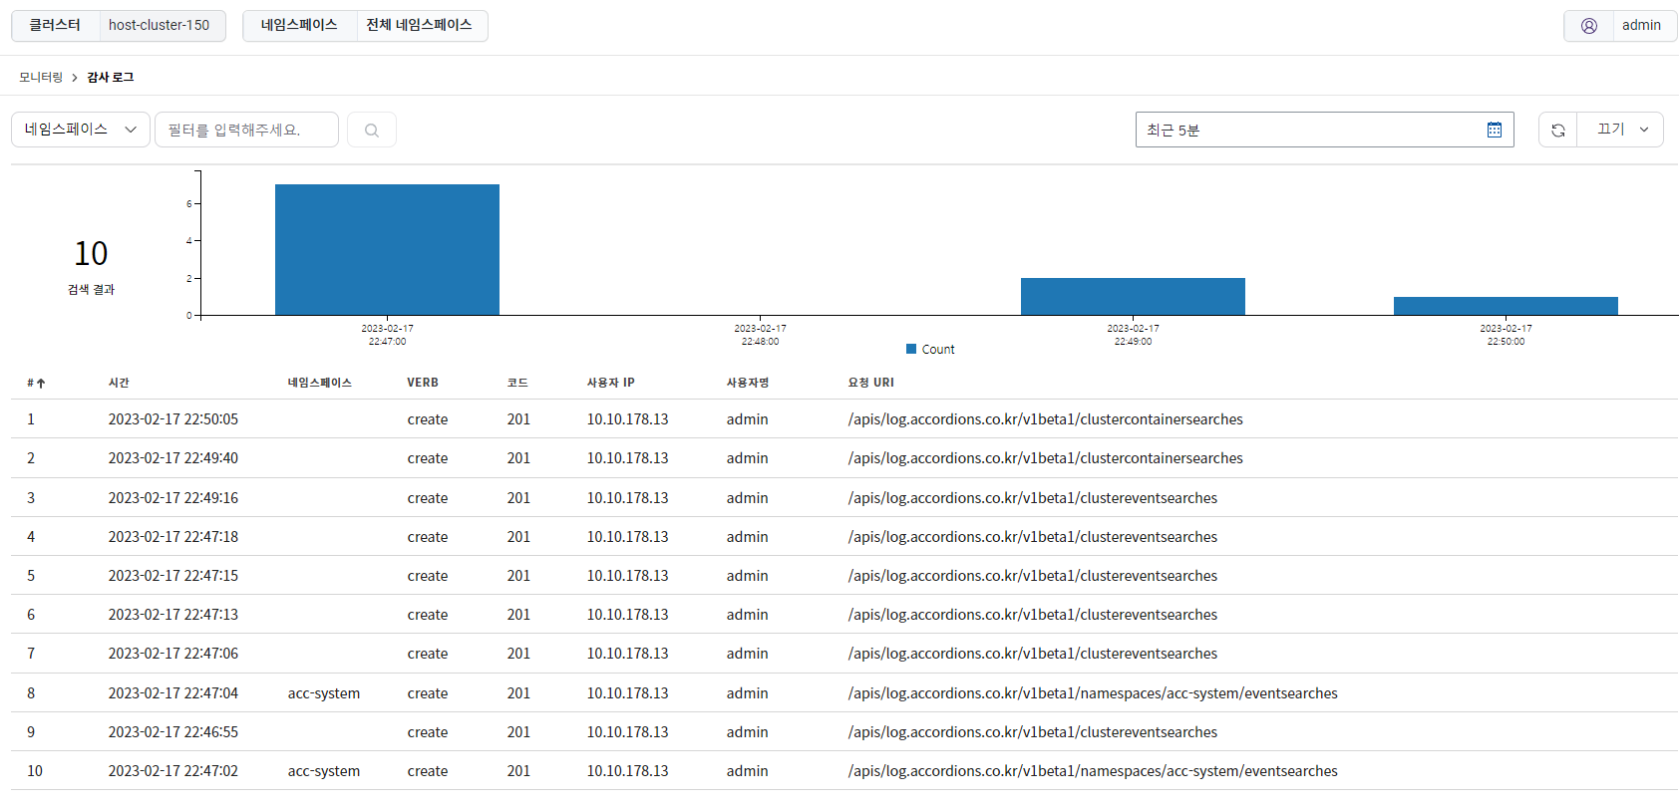Click the 10 검색 결과 count
This screenshot has width=1679, height=812.
click(91, 265)
